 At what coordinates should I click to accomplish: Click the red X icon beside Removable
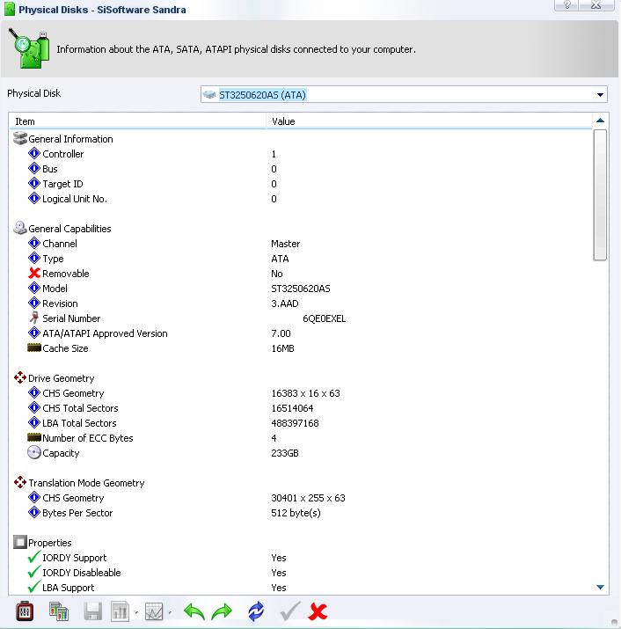click(34, 274)
